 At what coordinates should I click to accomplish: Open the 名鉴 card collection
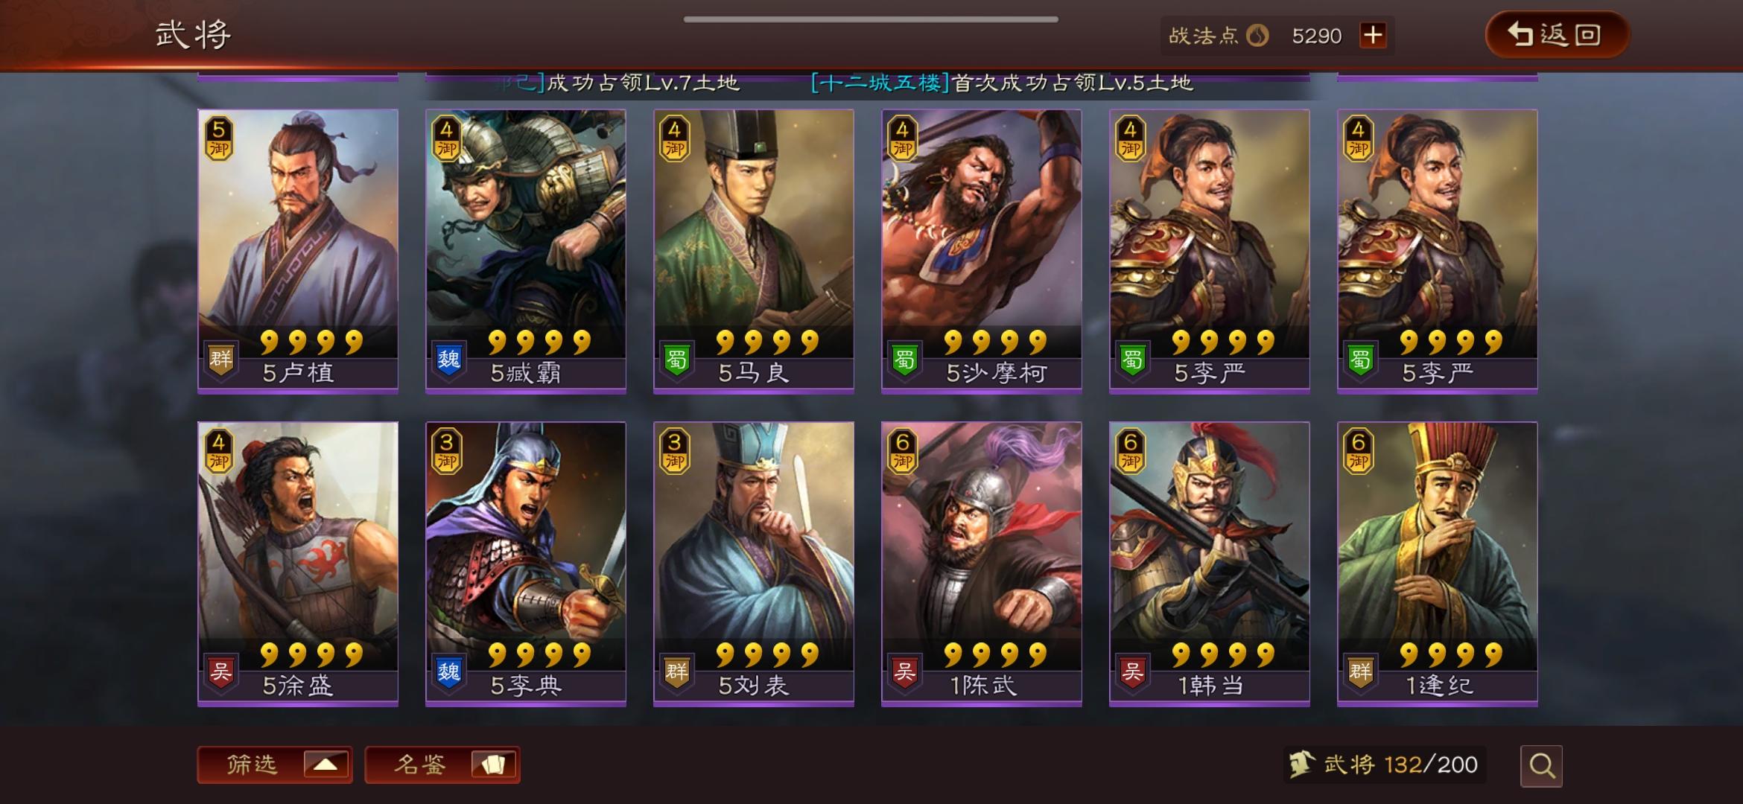tap(442, 765)
